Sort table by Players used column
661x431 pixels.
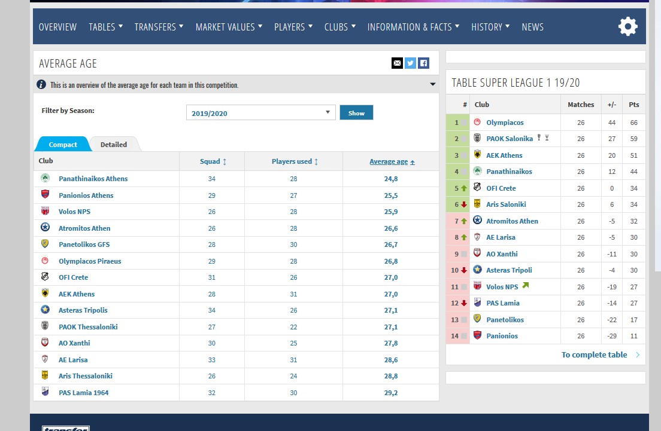tap(295, 161)
